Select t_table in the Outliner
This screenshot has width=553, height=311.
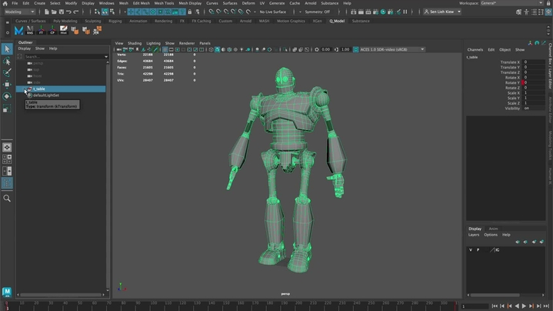click(38, 89)
